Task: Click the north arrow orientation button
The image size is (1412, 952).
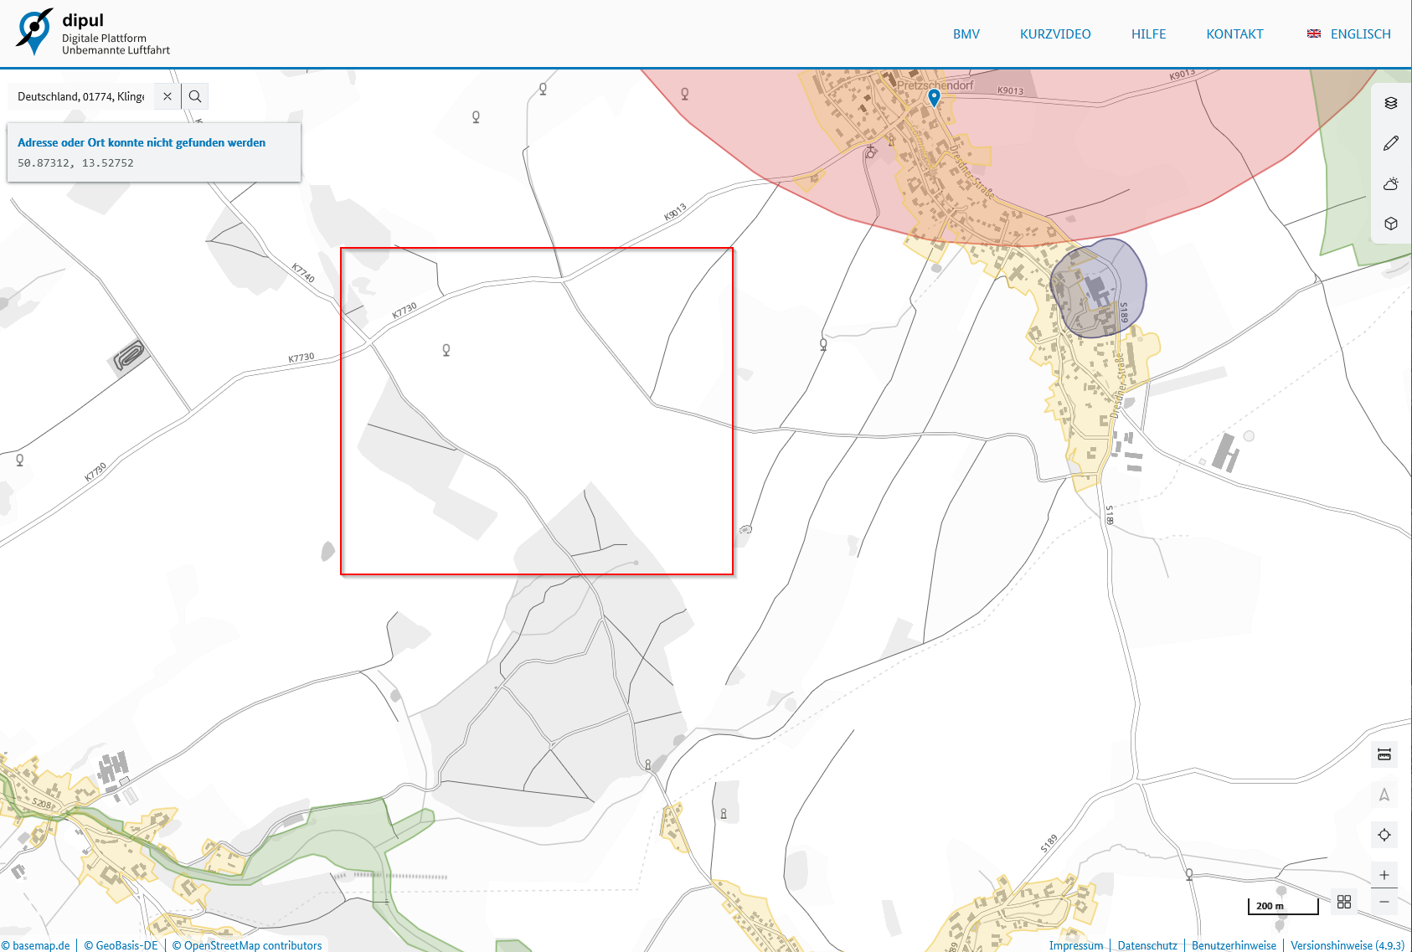Action: point(1384,795)
